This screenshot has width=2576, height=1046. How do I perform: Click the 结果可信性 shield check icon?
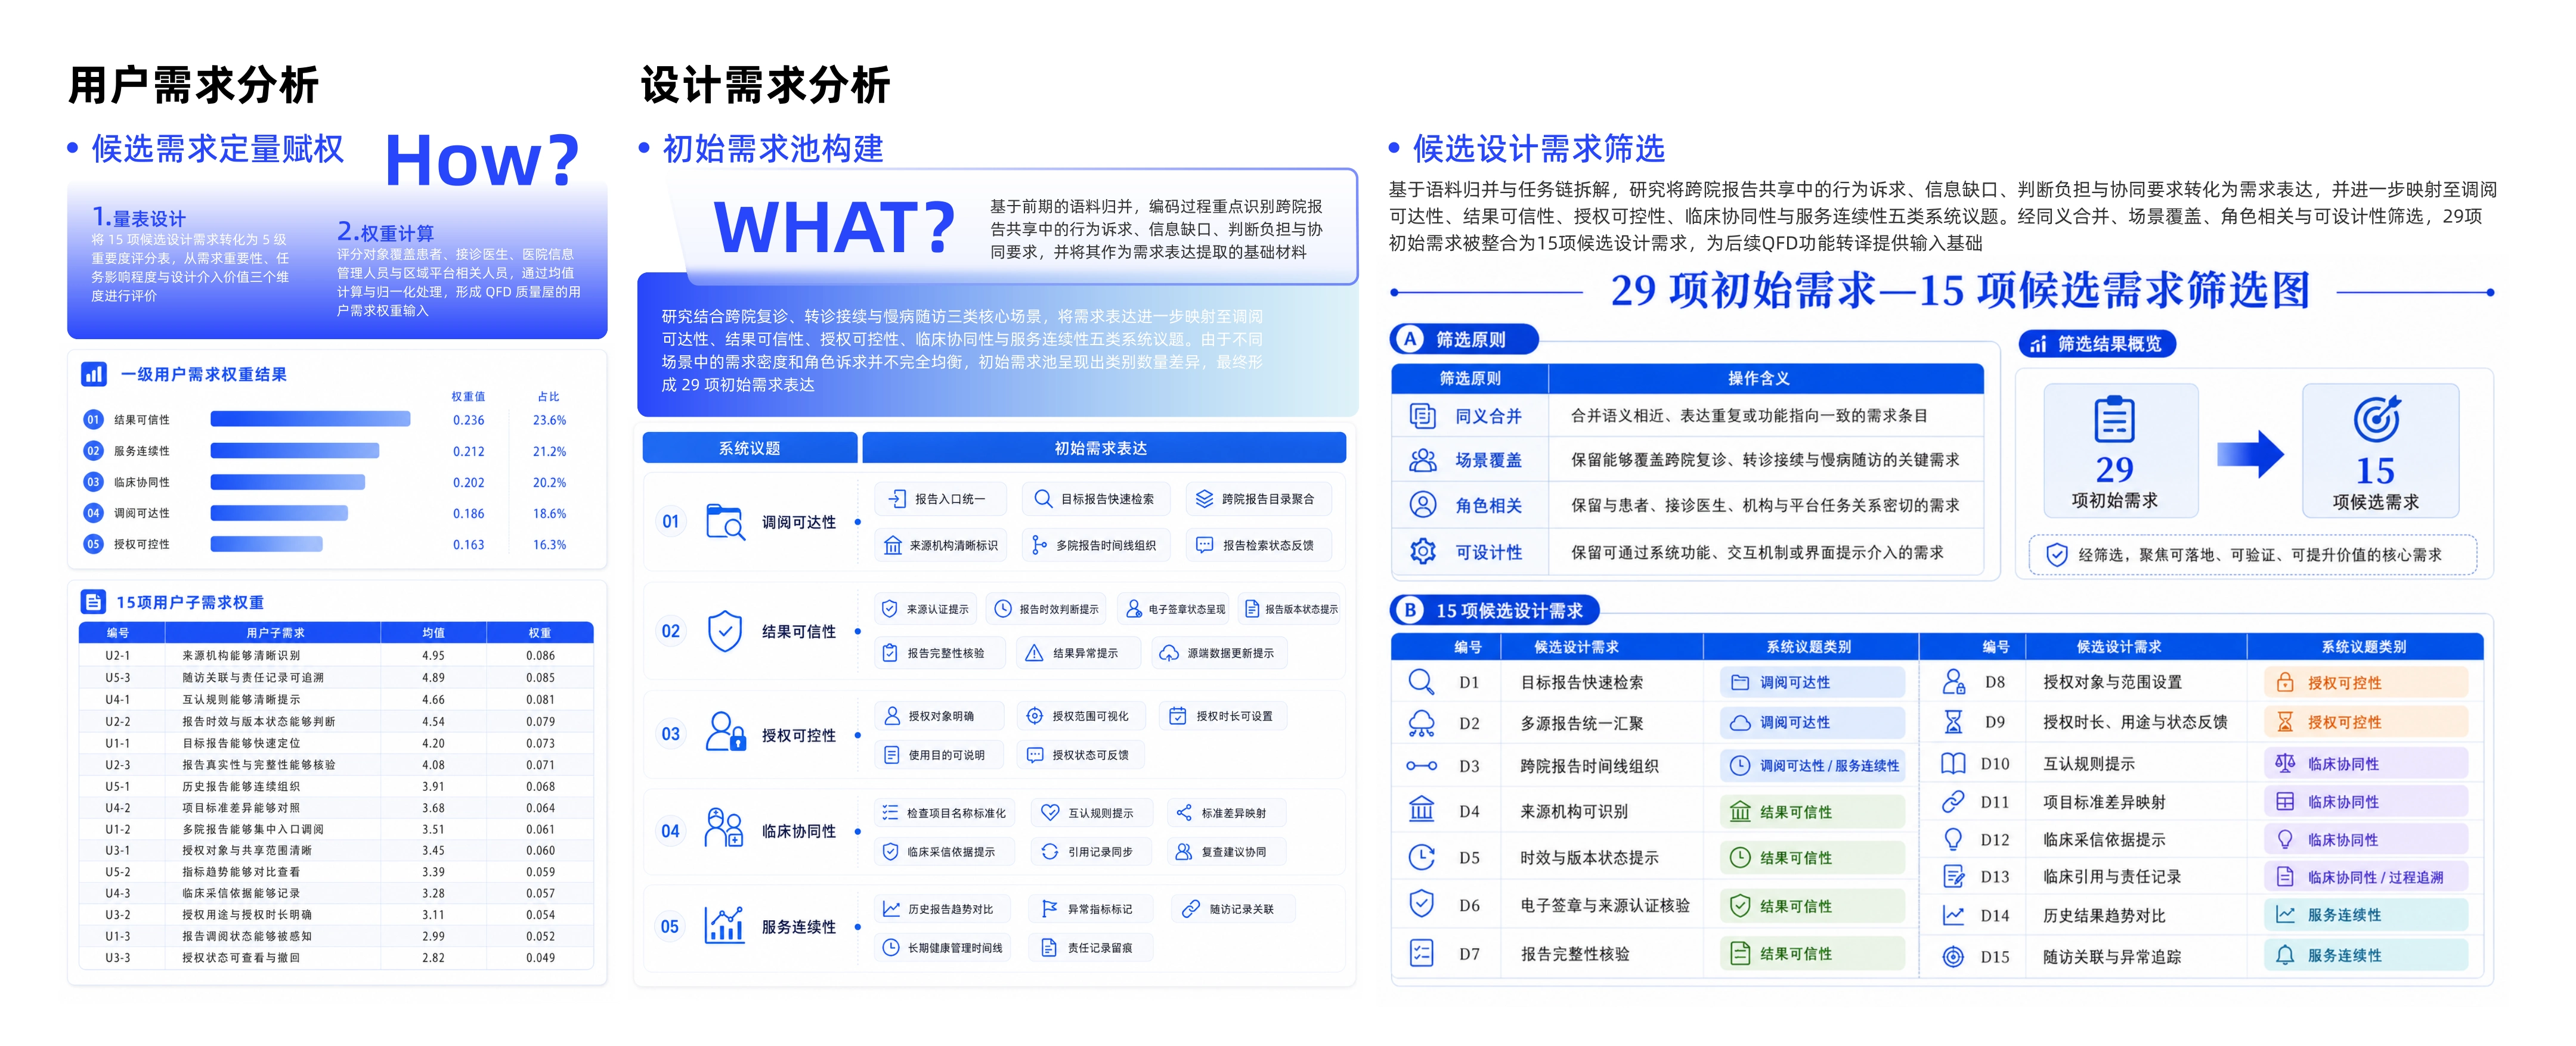[724, 631]
